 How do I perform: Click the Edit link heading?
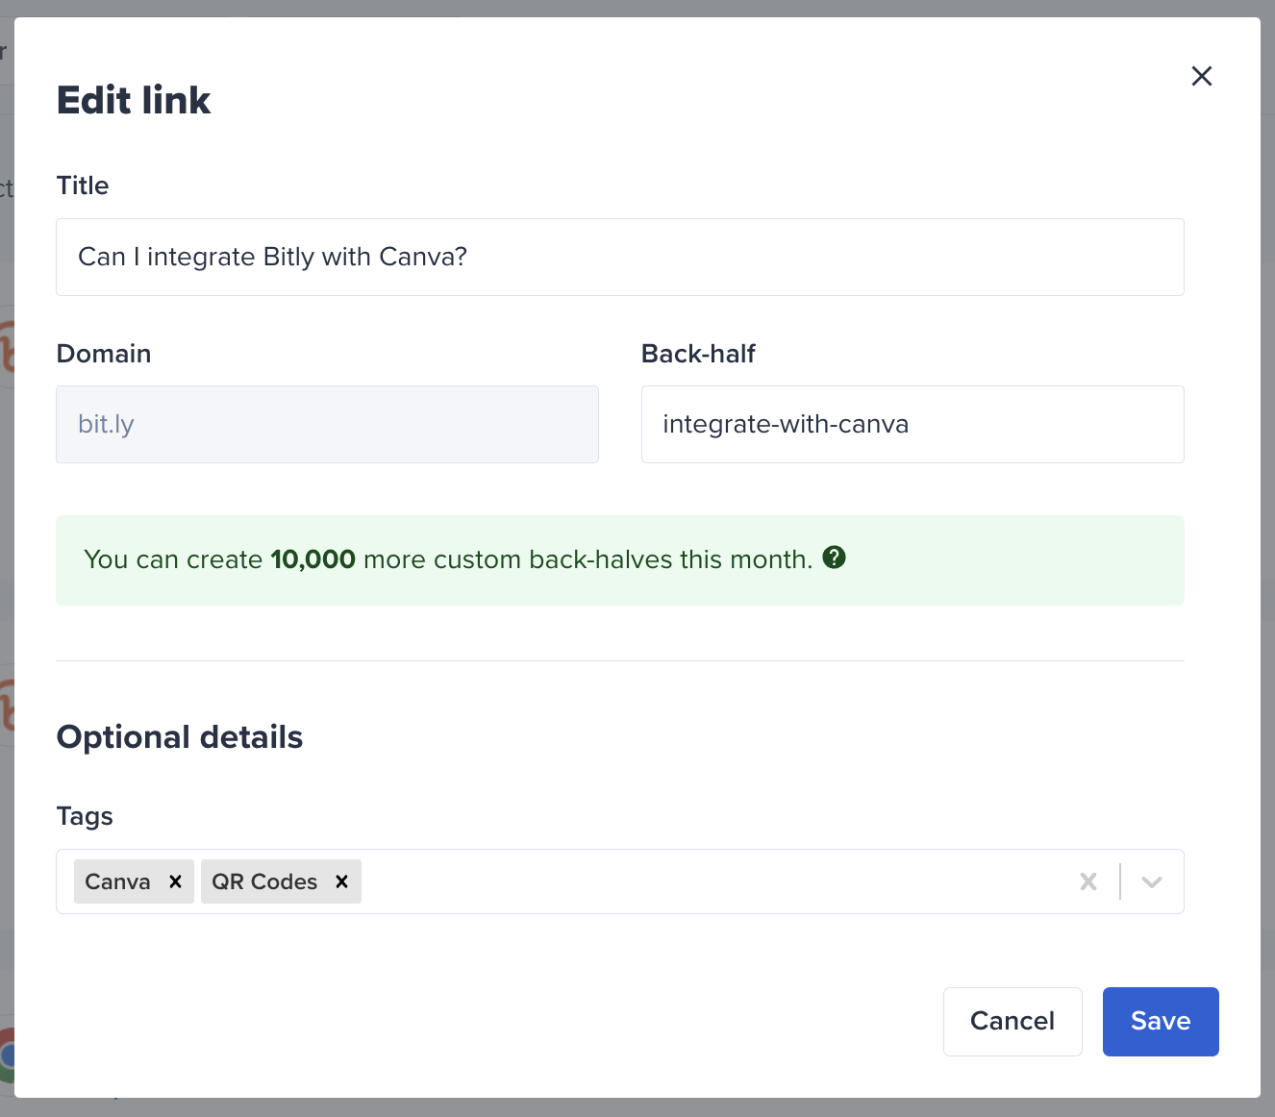(133, 99)
